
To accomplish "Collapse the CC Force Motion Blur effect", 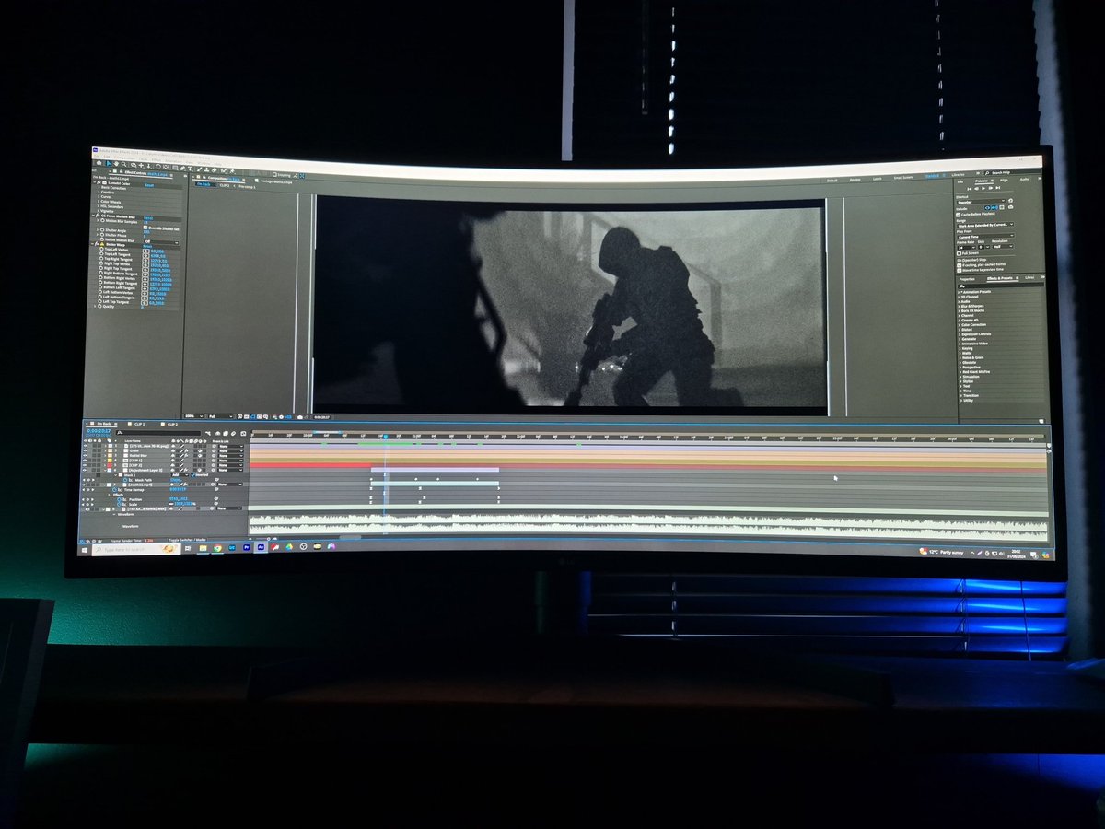I will (93, 216).
